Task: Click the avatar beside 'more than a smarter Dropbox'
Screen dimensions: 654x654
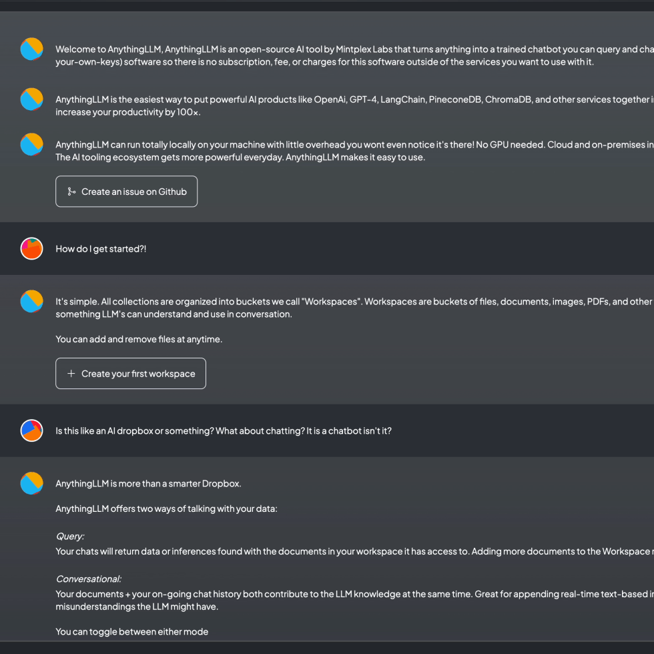Action: click(x=31, y=483)
